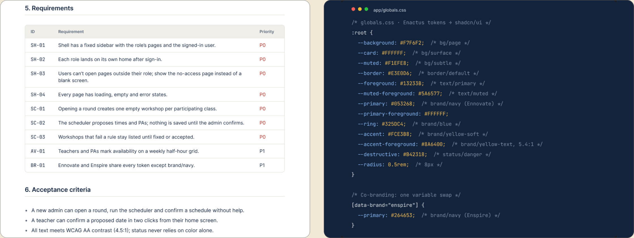Click the 'Opening a round creates' requirement text

pyautogui.click(x=137, y=109)
